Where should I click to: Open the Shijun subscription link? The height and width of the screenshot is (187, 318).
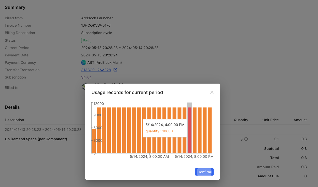86,77
